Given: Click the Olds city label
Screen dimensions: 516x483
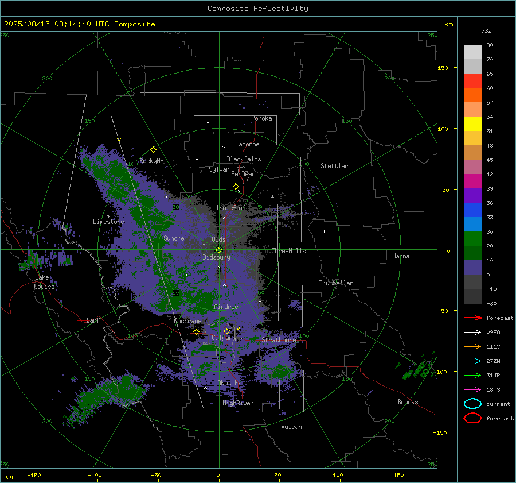Looking at the screenshot, I should (218, 239).
